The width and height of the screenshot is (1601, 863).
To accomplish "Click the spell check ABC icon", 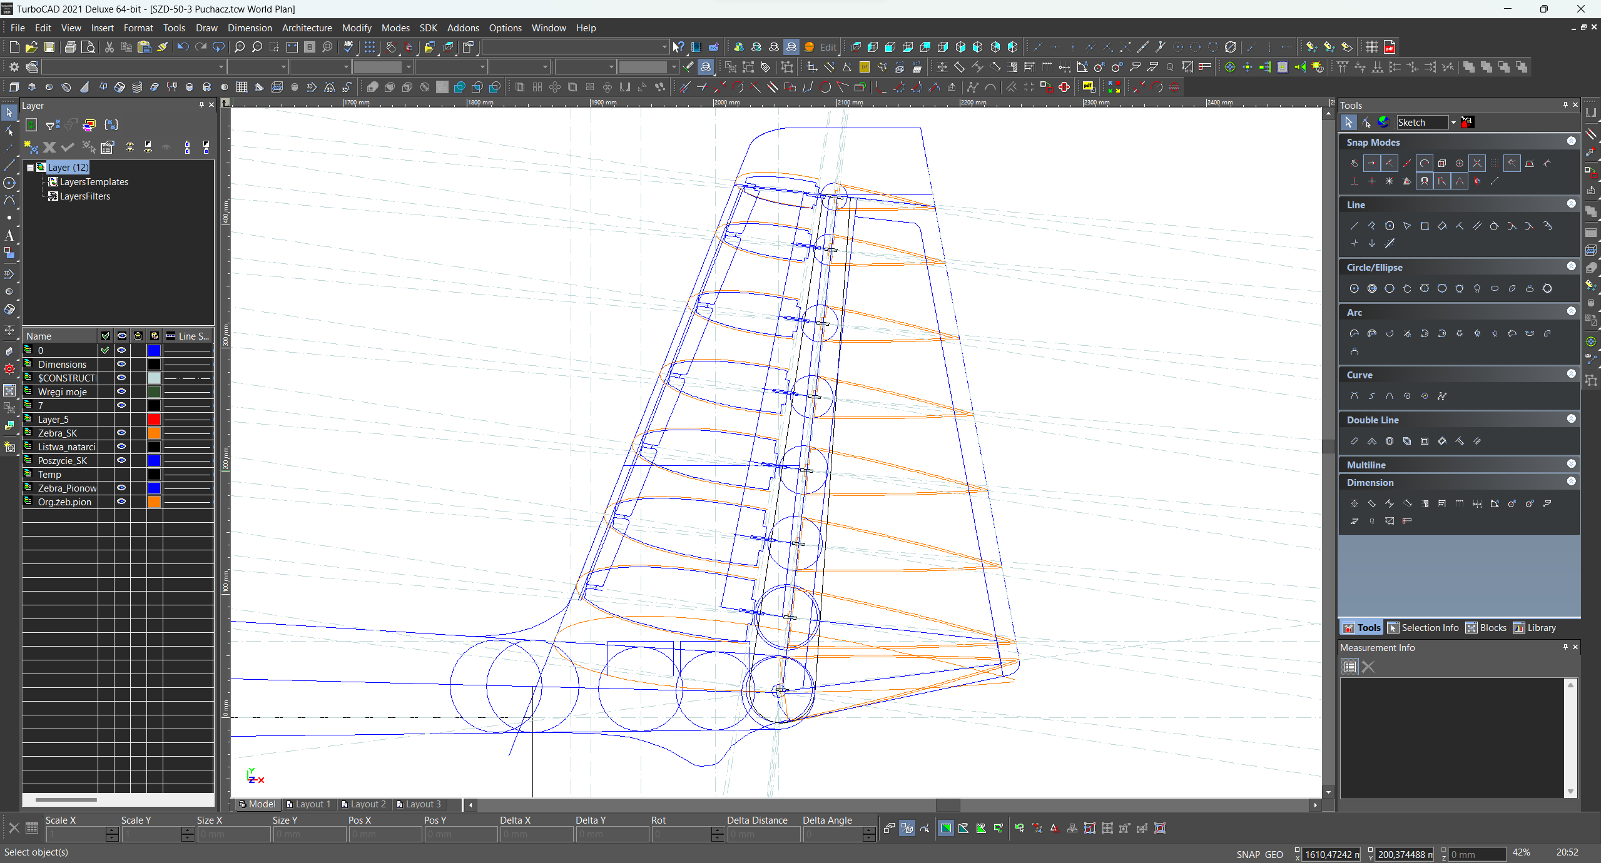I will coord(349,47).
